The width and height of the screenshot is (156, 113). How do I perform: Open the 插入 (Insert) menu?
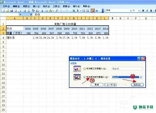coord(37,6)
